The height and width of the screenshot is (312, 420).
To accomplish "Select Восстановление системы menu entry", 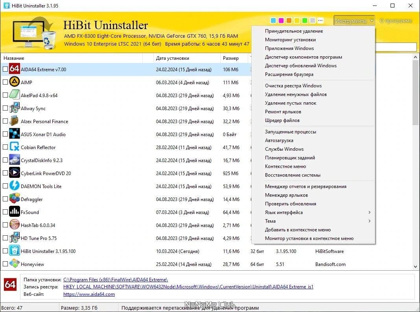I will [313, 175].
